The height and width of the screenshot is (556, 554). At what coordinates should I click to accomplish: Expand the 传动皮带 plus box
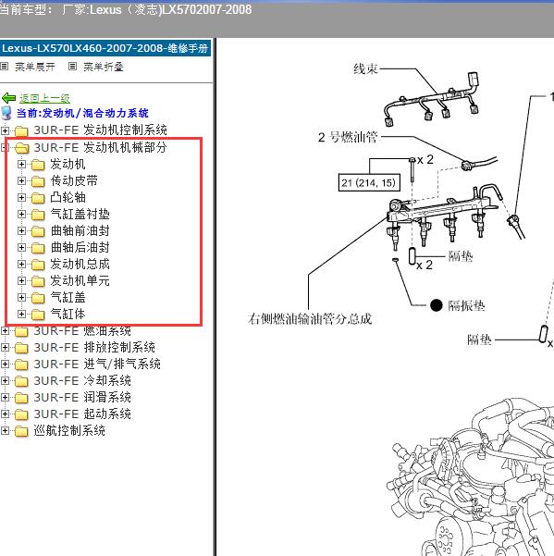(x=21, y=180)
